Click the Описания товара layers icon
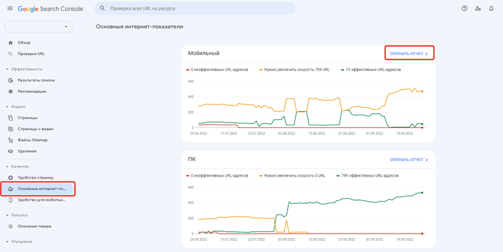Screen dimensions: 503x252 coord(11,226)
